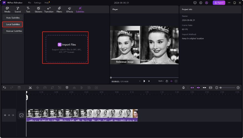Click the Export button

[x=219, y=2]
